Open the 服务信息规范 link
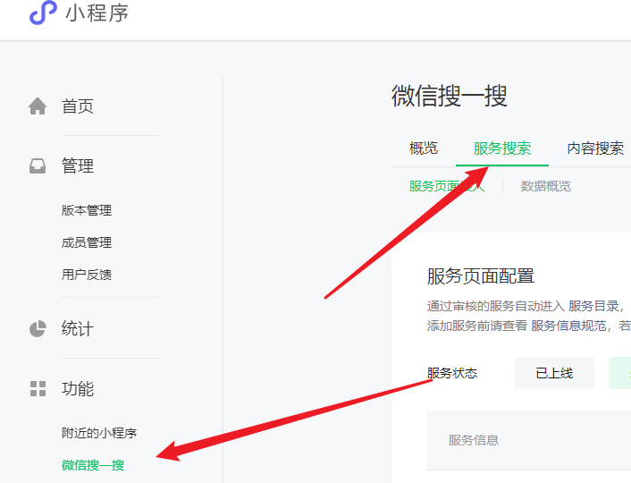Viewport: 631px width, 483px height. [568, 326]
